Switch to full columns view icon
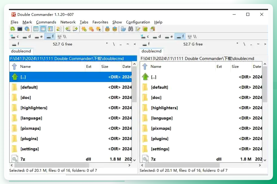 click(43, 29)
